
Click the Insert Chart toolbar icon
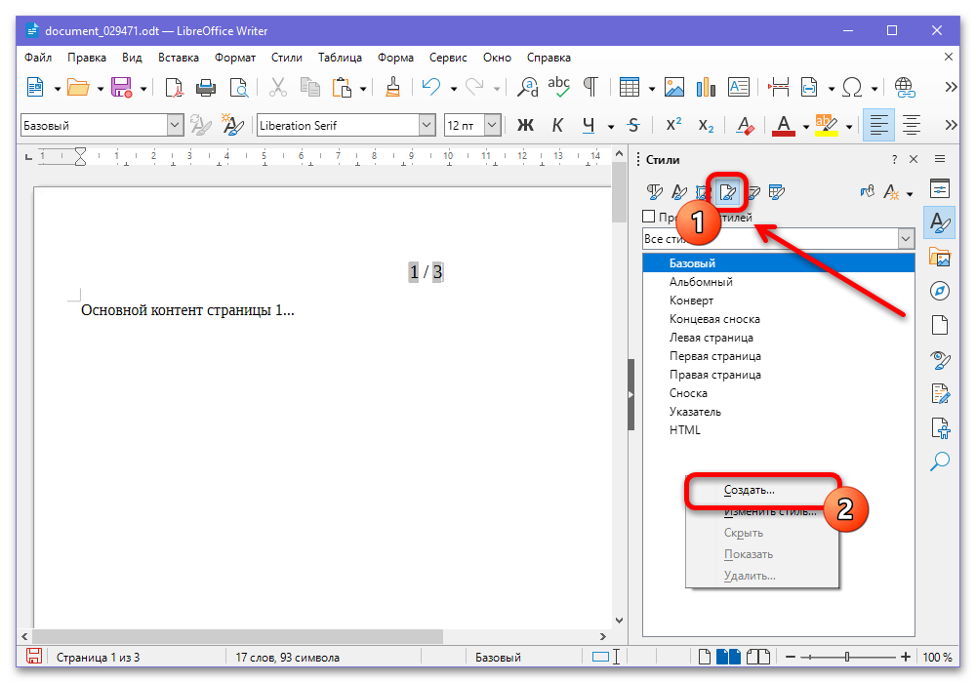click(706, 88)
